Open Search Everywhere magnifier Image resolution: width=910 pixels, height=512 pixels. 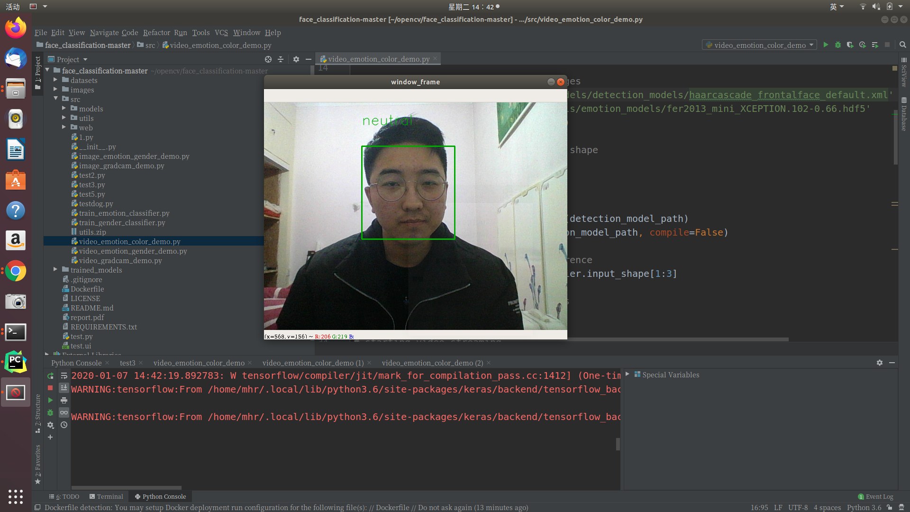coord(902,45)
